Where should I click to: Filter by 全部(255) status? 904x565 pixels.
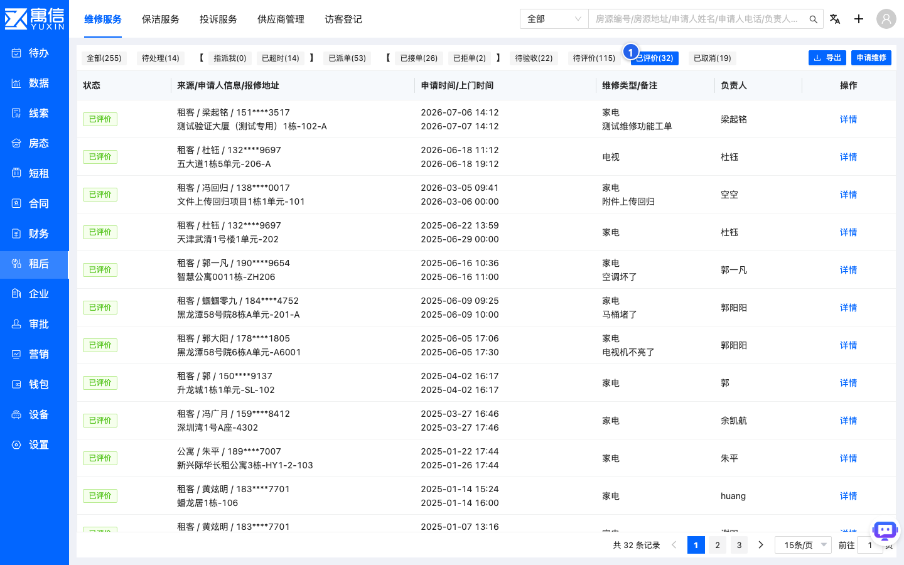click(104, 58)
